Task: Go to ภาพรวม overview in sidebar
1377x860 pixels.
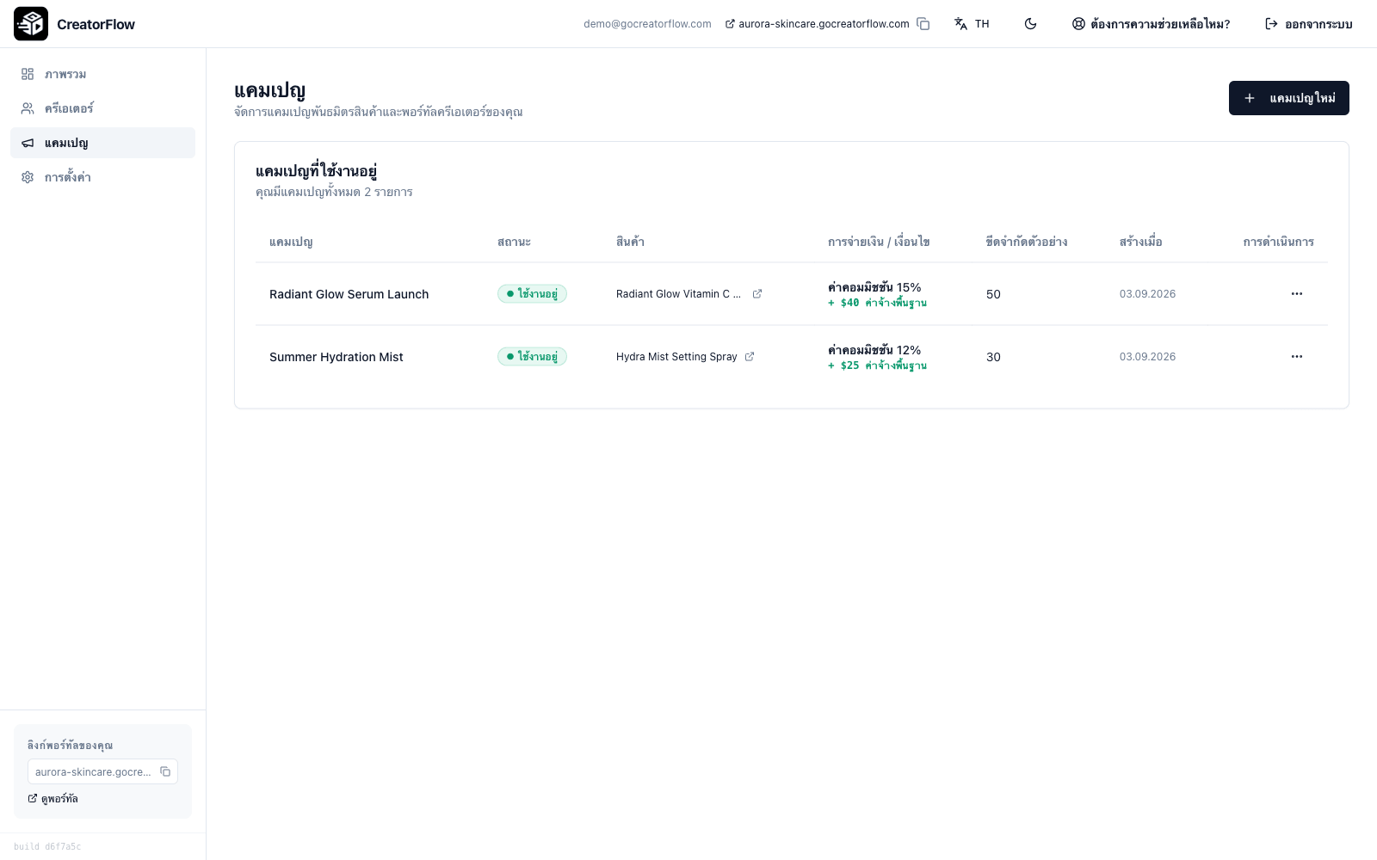Action: coord(102,74)
